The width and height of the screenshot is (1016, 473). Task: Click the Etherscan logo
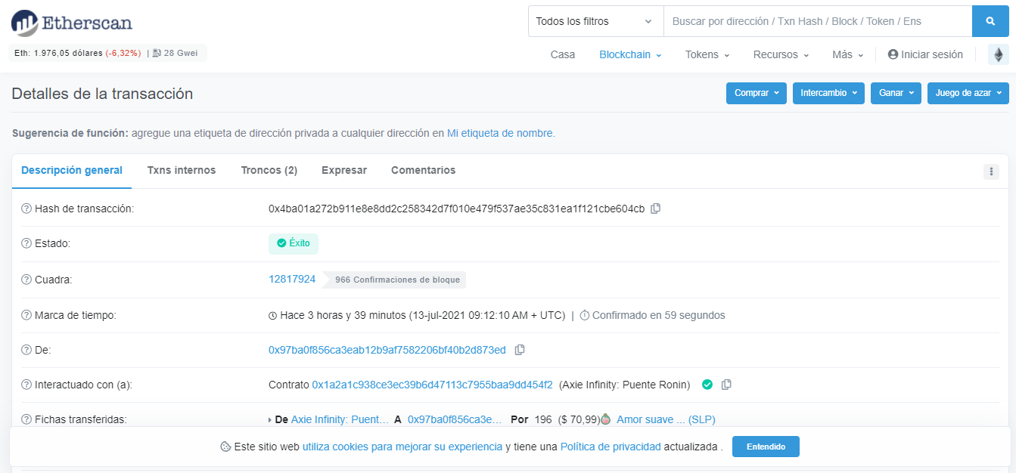(x=72, y=23)
